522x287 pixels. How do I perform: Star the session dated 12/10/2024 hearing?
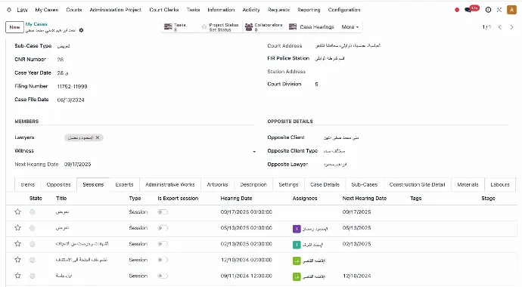point(18,260)
